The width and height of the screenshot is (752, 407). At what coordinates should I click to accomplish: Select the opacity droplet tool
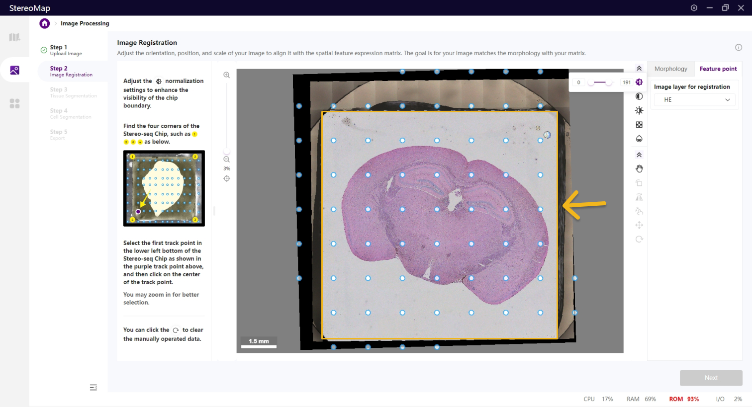click(x=639, y=139)
